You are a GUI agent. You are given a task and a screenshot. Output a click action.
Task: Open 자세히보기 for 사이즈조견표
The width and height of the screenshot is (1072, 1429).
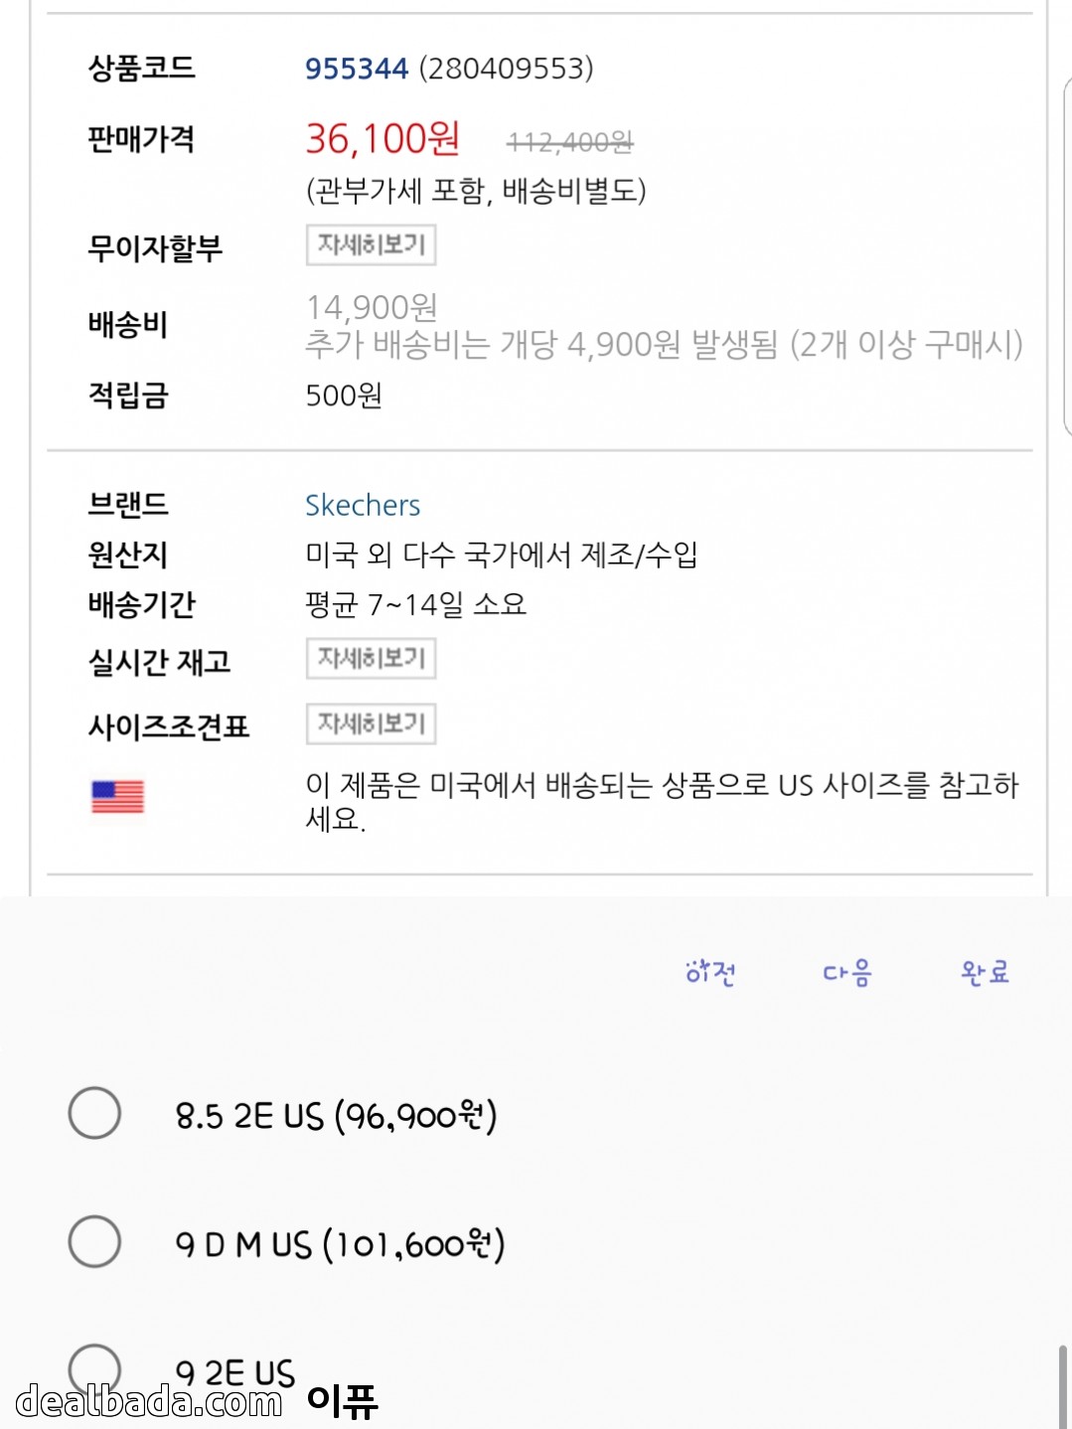point(371,723)
